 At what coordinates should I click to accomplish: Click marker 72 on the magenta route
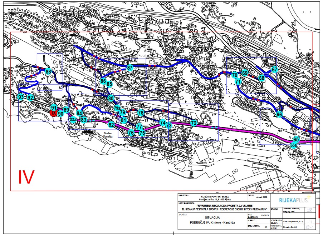[x=194, y=123]
